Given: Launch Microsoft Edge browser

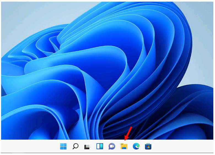Looking at the screenshot, I should click(136, 146).
